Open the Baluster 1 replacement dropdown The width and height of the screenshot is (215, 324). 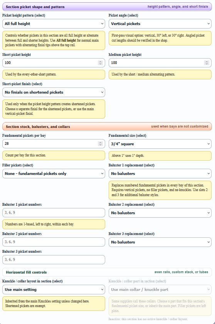point(160,174)
